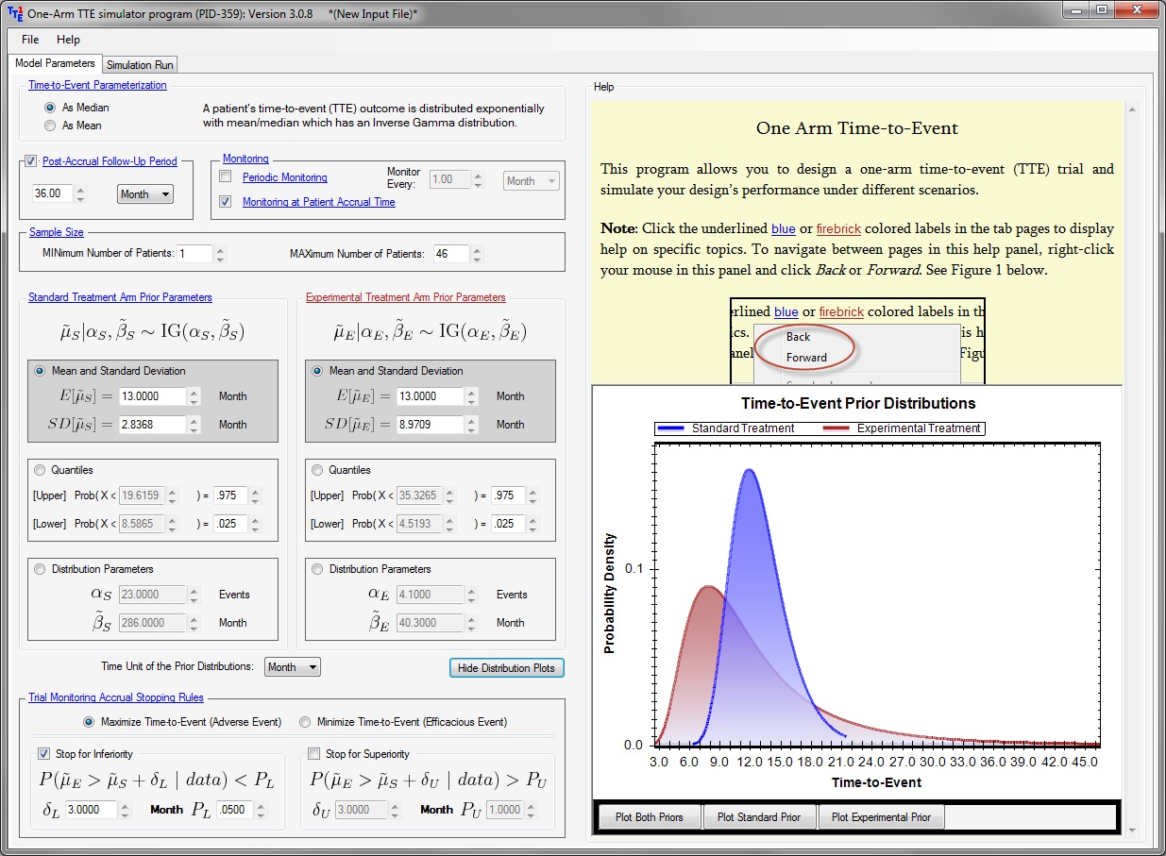Select Distribution Parameters for the Experimental prior
The image size is (1166, 856).
(x=316, y=568)
